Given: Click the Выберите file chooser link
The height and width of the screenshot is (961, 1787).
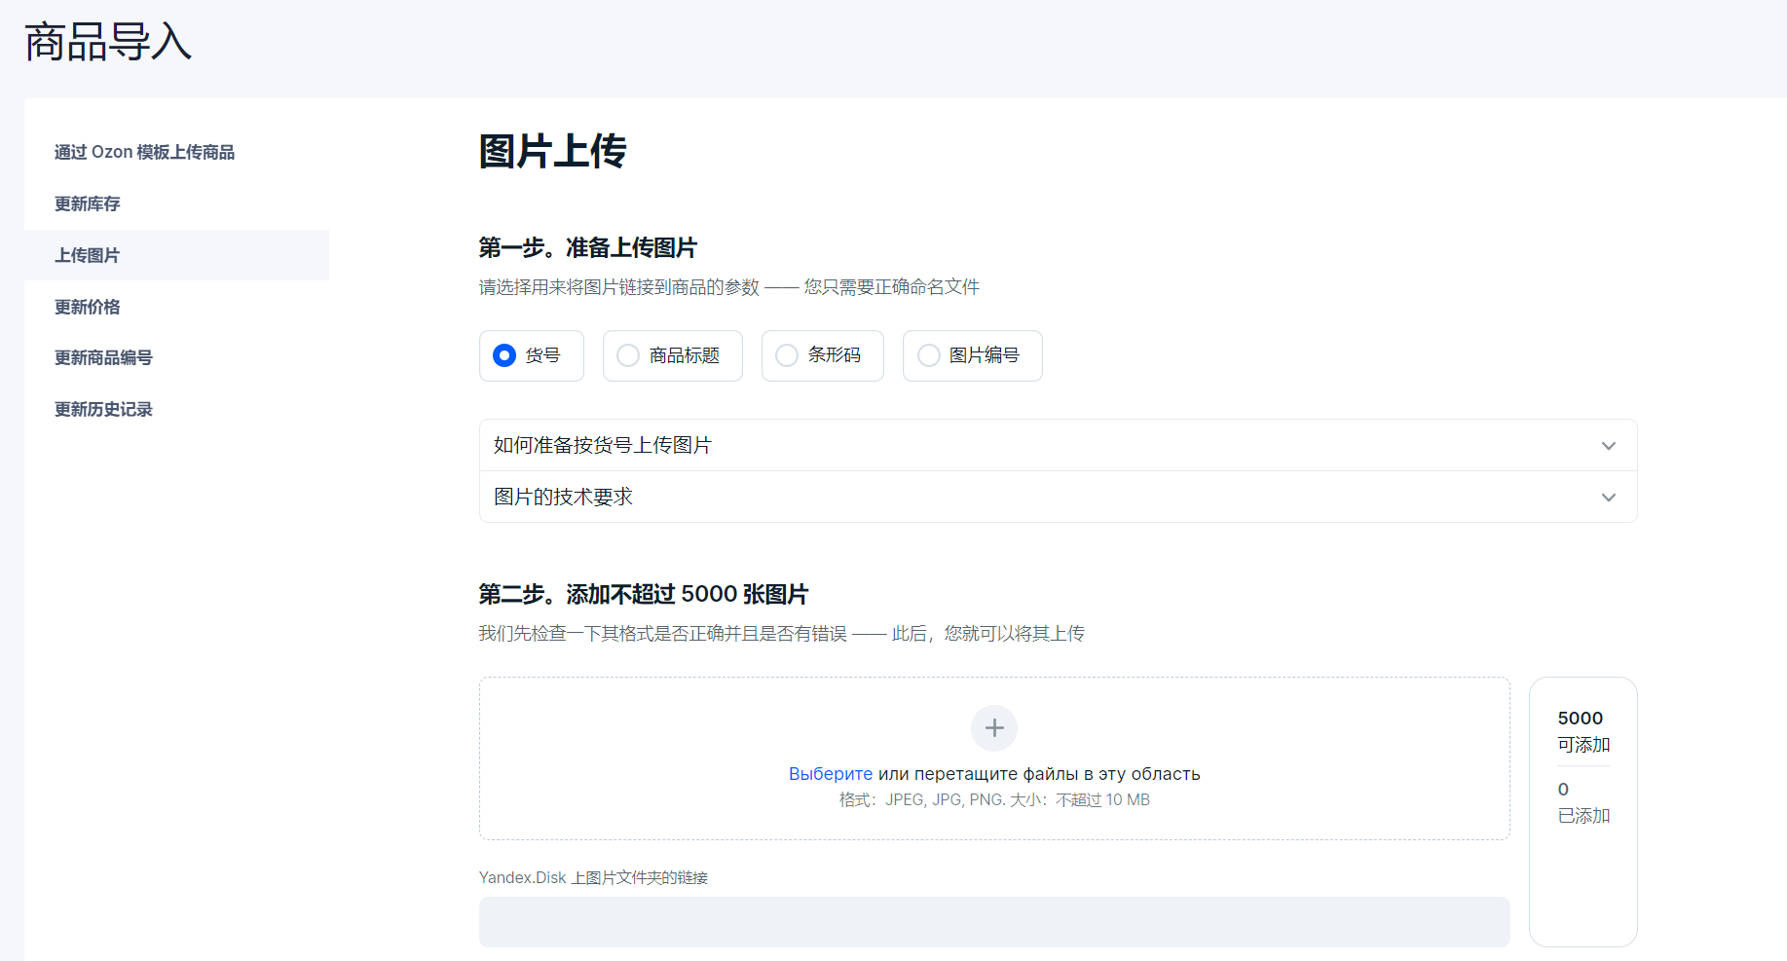Looking at the screenshot, I should (x=831, y=774).
